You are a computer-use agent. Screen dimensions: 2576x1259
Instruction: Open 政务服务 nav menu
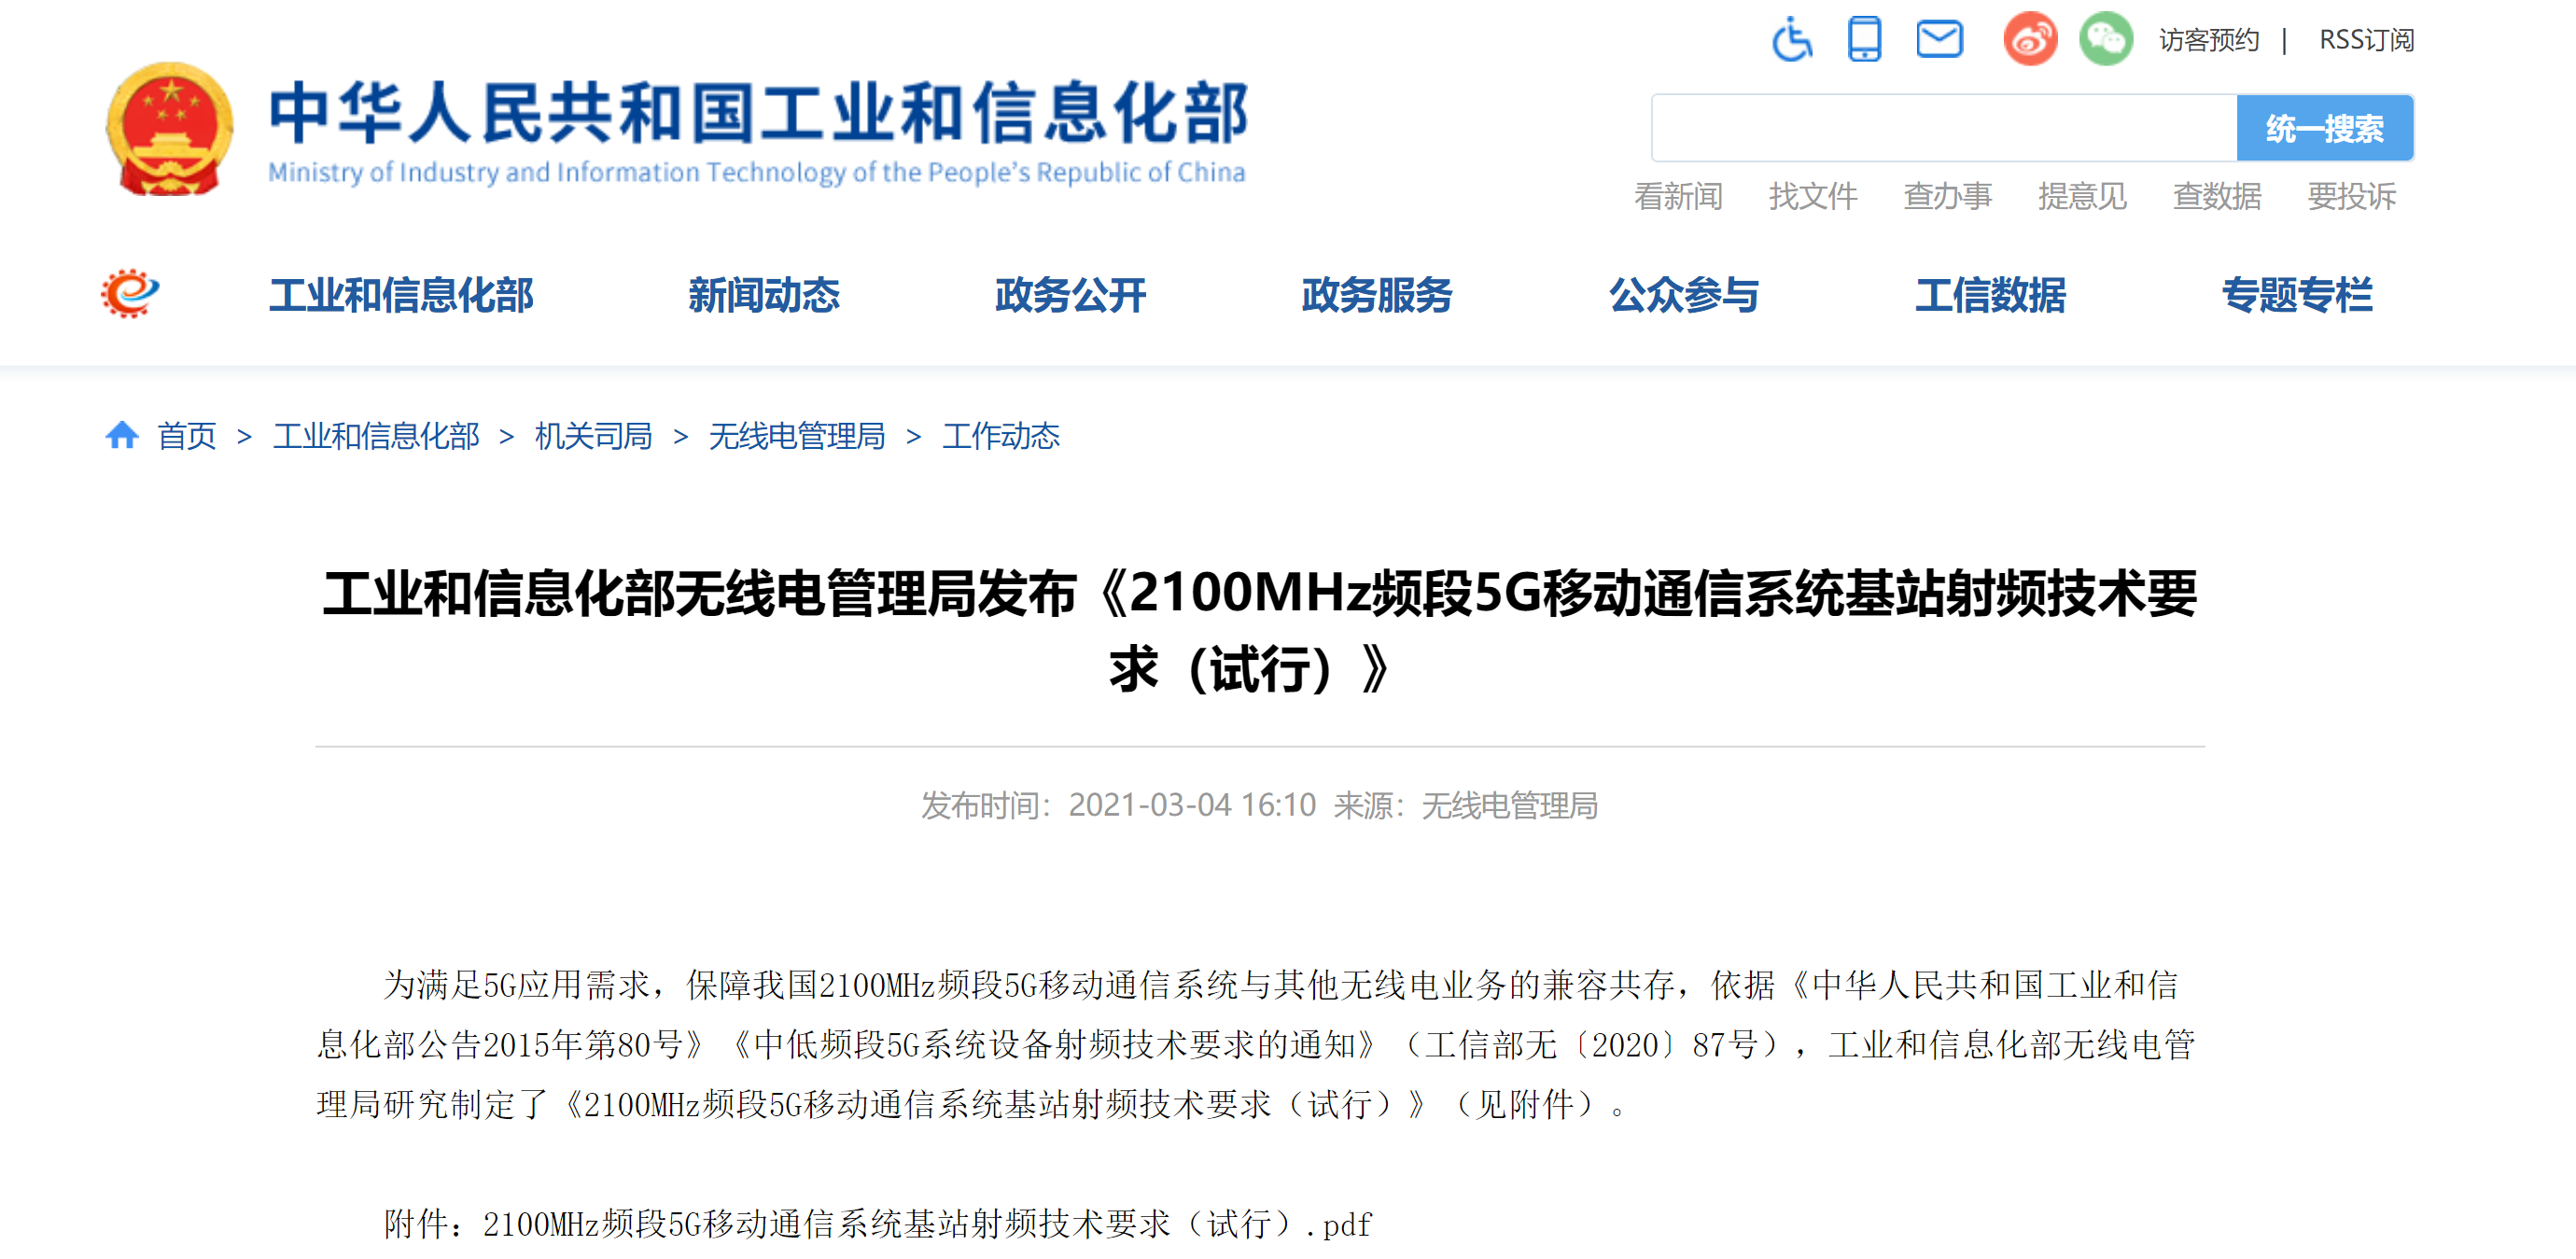(1377, 295)
